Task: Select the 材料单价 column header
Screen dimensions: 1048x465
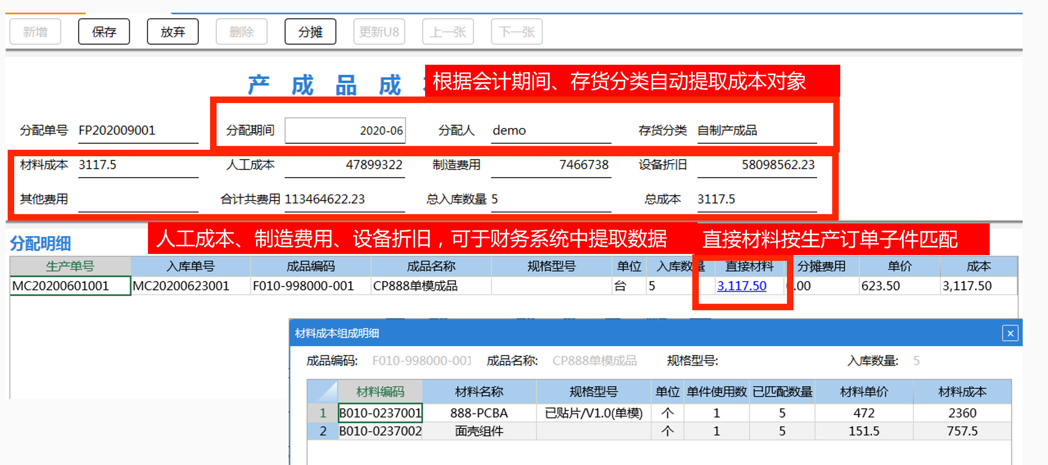Action: click(864, 392)
